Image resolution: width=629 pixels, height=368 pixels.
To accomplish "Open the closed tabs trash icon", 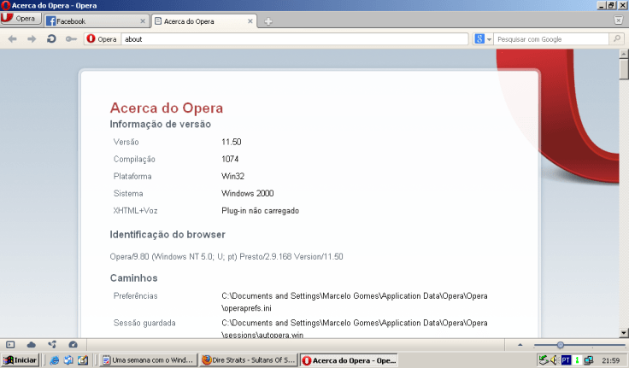I will (x=618, y=20).
